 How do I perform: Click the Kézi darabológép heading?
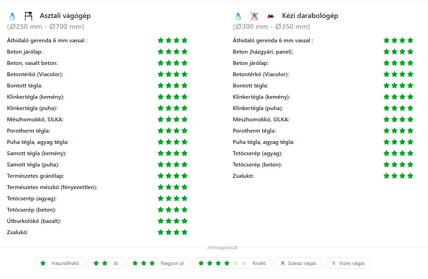(310, 16)
